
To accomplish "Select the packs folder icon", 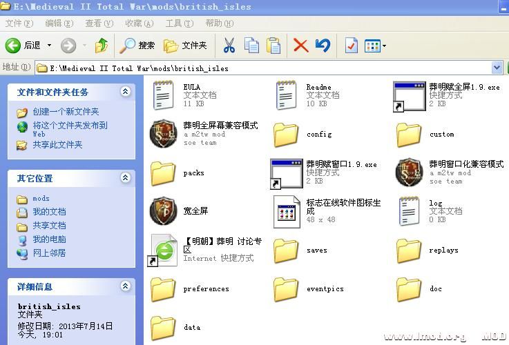I will (x=163, y=173).
